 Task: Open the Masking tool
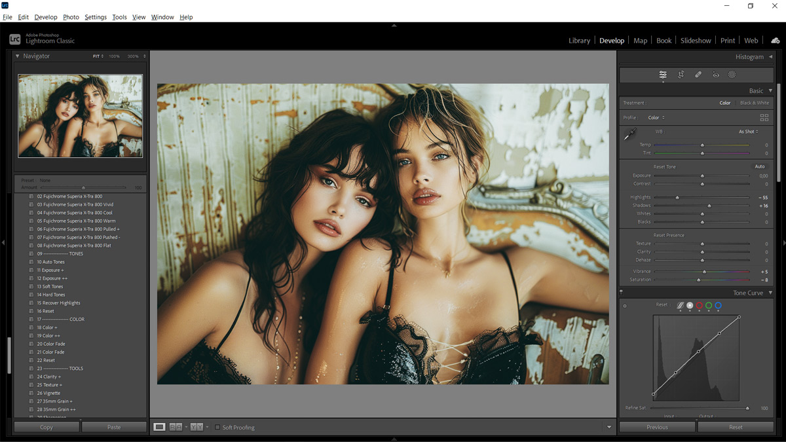point(732,74)
